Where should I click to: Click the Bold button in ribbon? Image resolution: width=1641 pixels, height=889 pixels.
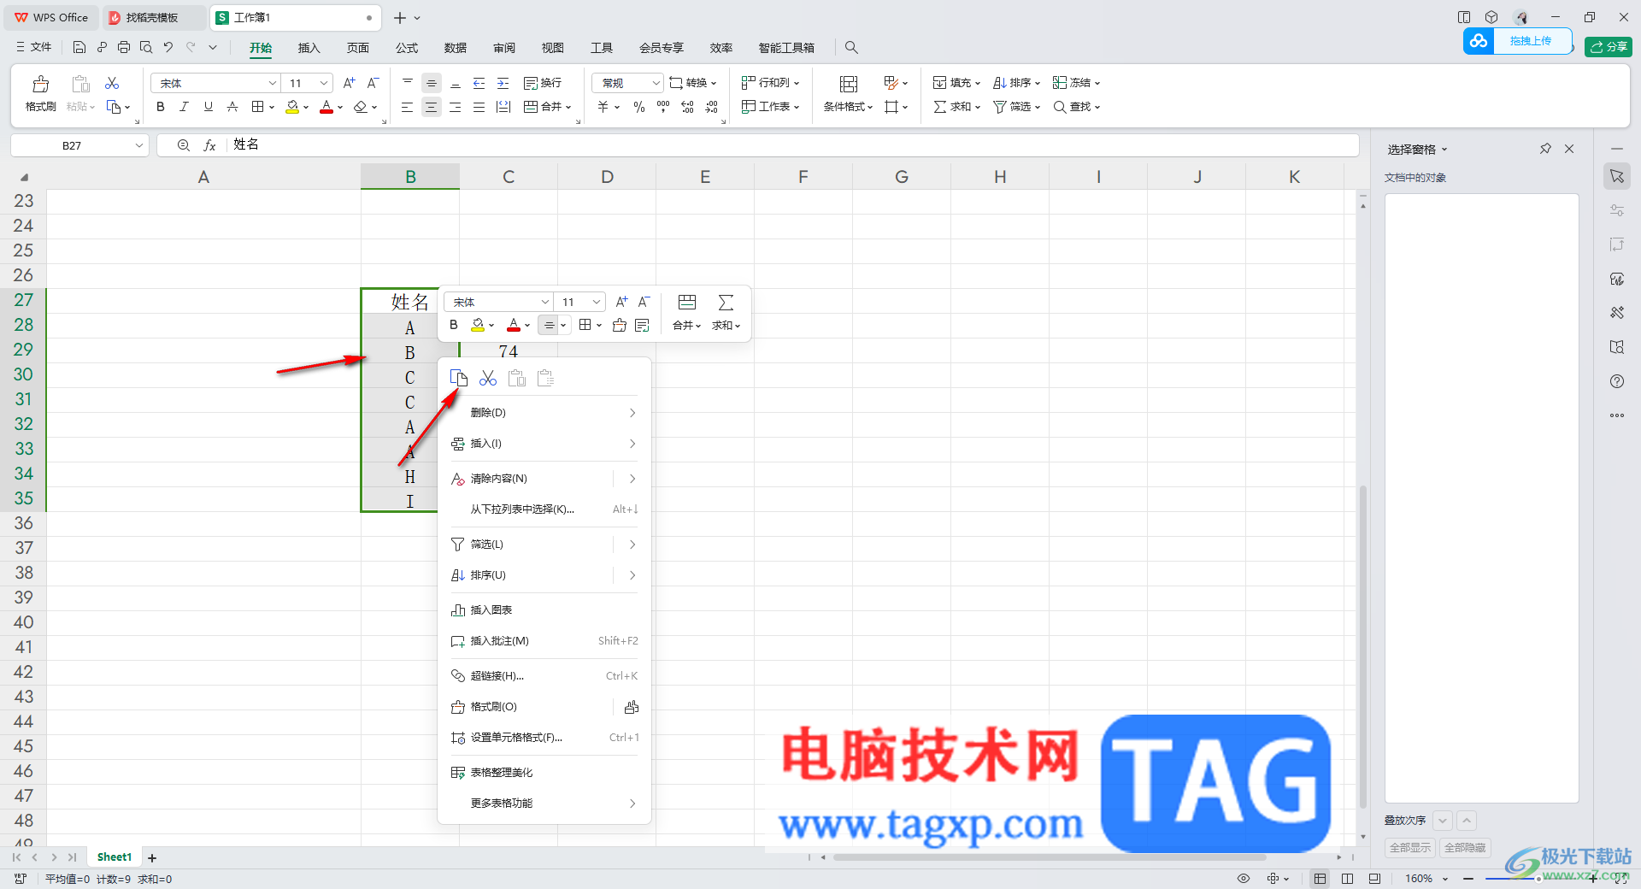click(160, 107)
